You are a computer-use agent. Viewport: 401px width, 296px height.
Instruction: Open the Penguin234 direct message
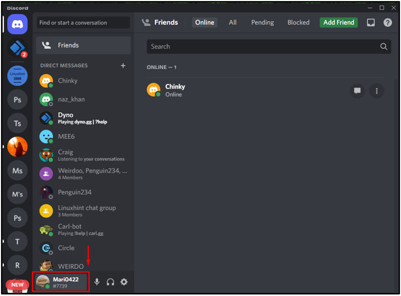84,193
